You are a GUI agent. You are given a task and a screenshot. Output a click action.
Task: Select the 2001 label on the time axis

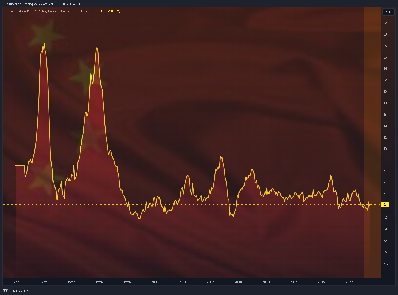155,282
